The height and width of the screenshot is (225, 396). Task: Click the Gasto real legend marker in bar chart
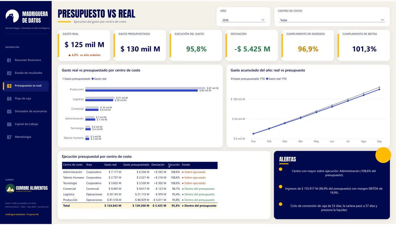93,79
